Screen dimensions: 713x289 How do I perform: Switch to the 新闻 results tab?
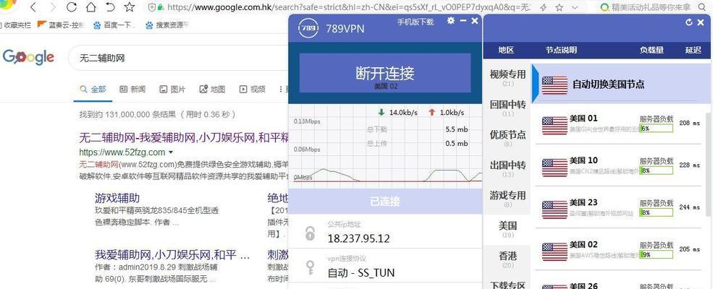(x=132, y=90)
